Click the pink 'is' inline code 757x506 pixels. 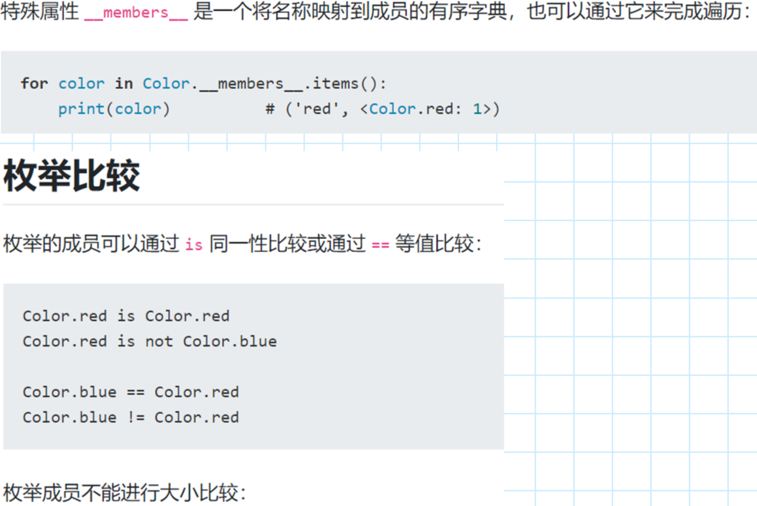(193, 244)
